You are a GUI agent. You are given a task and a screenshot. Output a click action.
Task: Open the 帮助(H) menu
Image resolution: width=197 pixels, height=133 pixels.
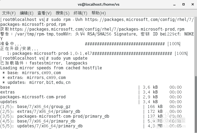[x=99, y=13]
